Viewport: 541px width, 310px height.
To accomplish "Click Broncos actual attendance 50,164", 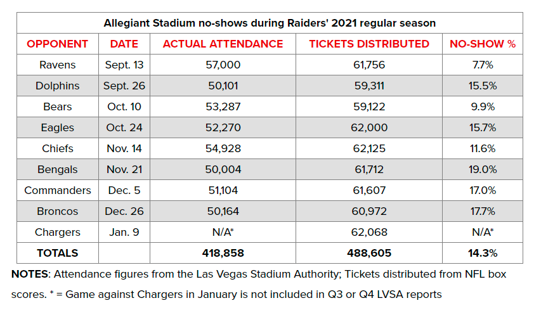I will click(223, 211).
